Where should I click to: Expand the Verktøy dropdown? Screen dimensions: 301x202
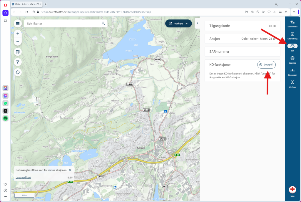click(178, 24)
